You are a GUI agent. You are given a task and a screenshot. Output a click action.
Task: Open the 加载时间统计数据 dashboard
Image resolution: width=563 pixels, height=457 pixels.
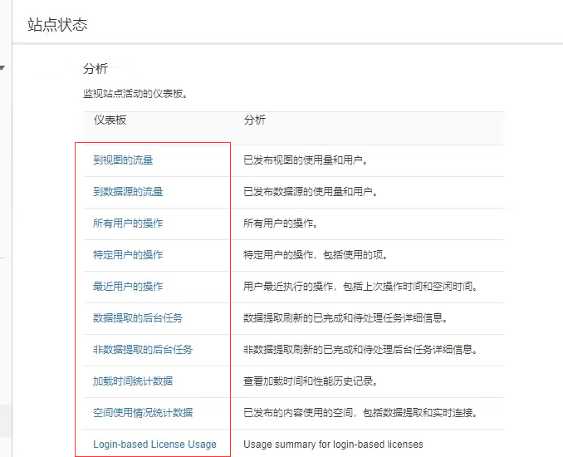click(133, 381)
